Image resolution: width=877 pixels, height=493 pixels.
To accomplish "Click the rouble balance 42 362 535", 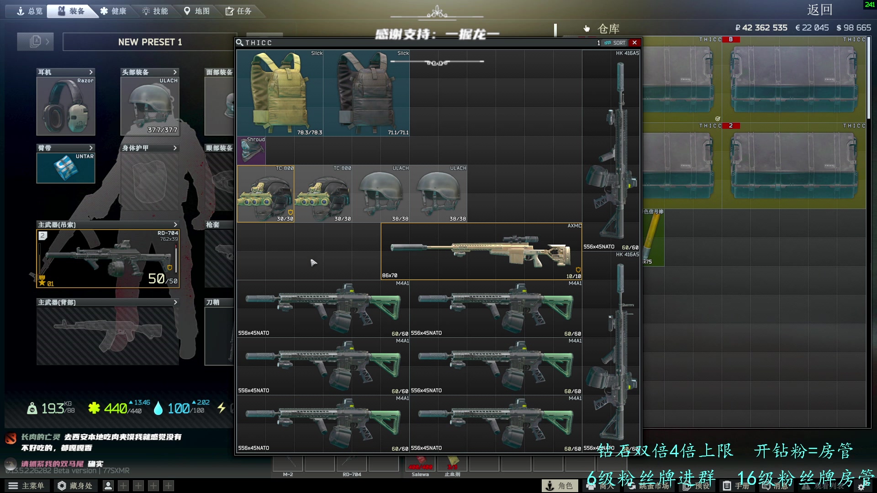I will [x=761, y=28].
